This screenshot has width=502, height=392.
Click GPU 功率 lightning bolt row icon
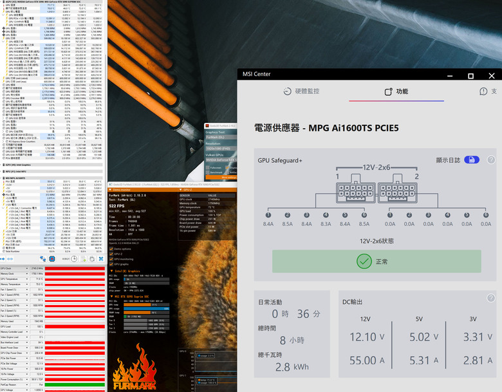click(x=3, y=38)
